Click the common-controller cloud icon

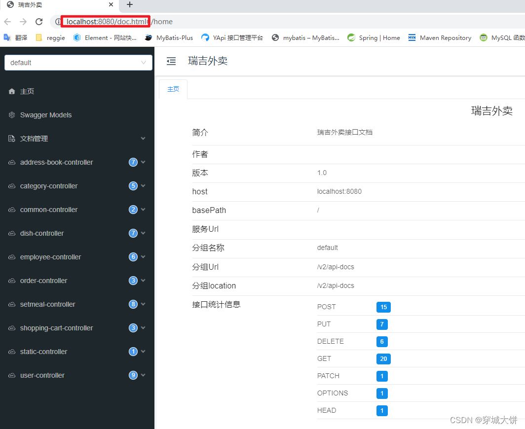coord(12,210)
